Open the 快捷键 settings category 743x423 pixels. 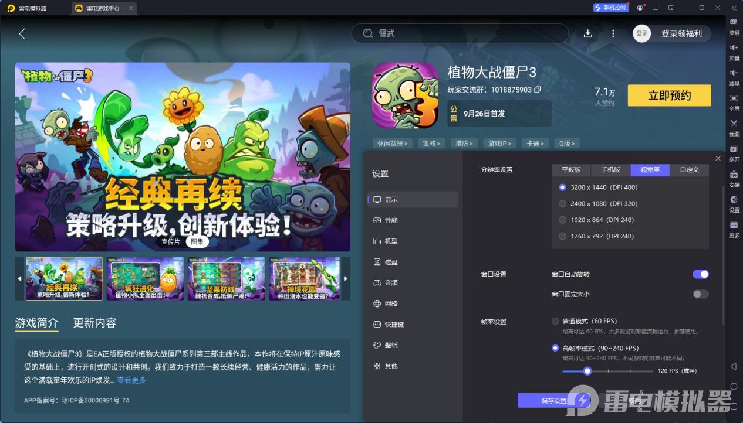pos(413,325)
